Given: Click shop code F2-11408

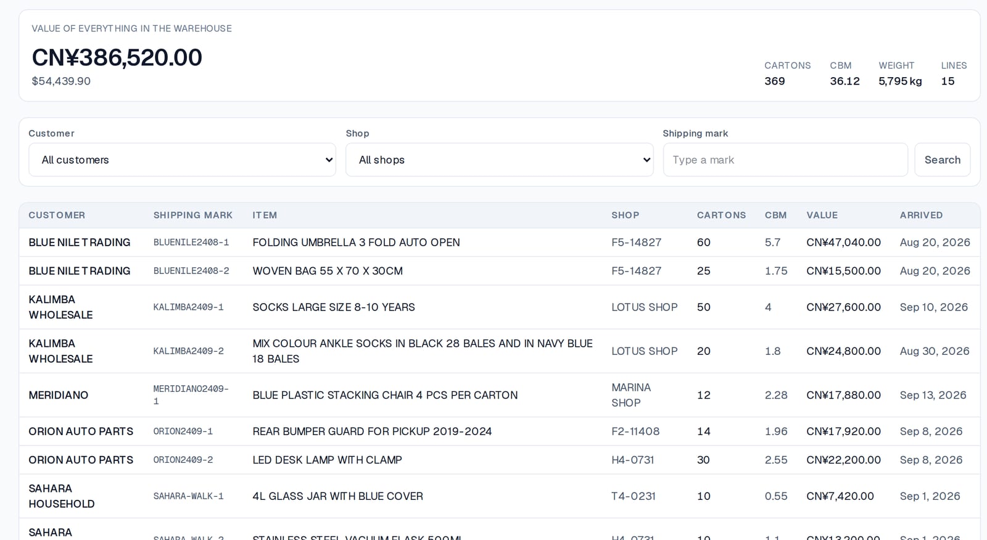Looking at the screenshot, I should [635, 431].
